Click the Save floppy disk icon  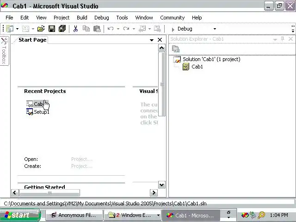52,29
